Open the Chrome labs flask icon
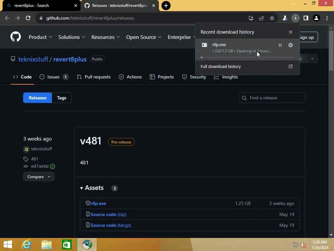 coord(285,18)
